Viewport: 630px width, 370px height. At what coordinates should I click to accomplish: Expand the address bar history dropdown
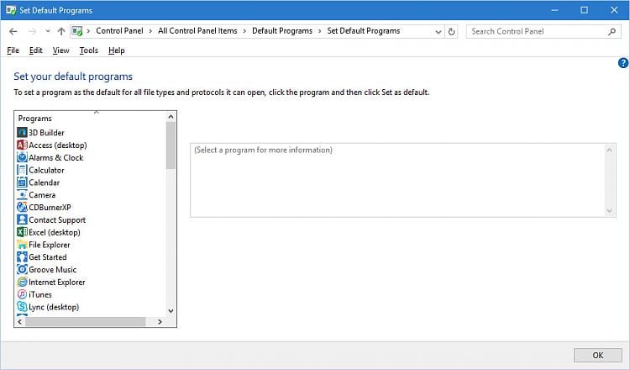point(438,31)
